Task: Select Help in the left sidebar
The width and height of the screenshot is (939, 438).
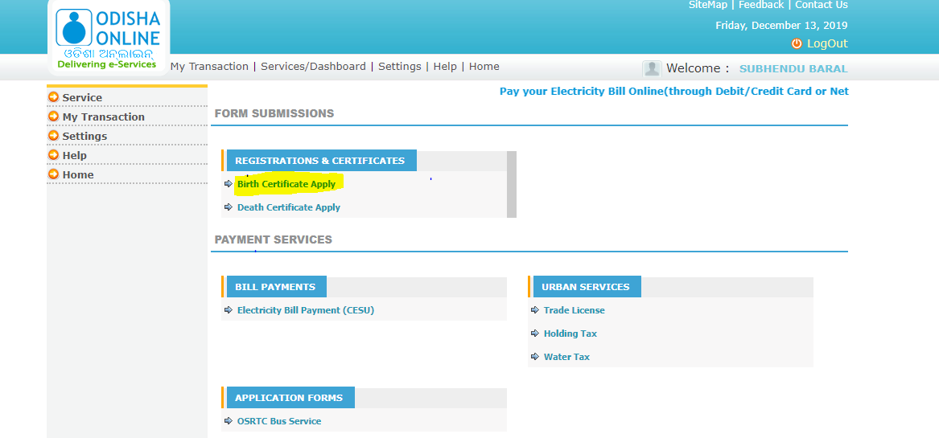Action: [74, 155]
